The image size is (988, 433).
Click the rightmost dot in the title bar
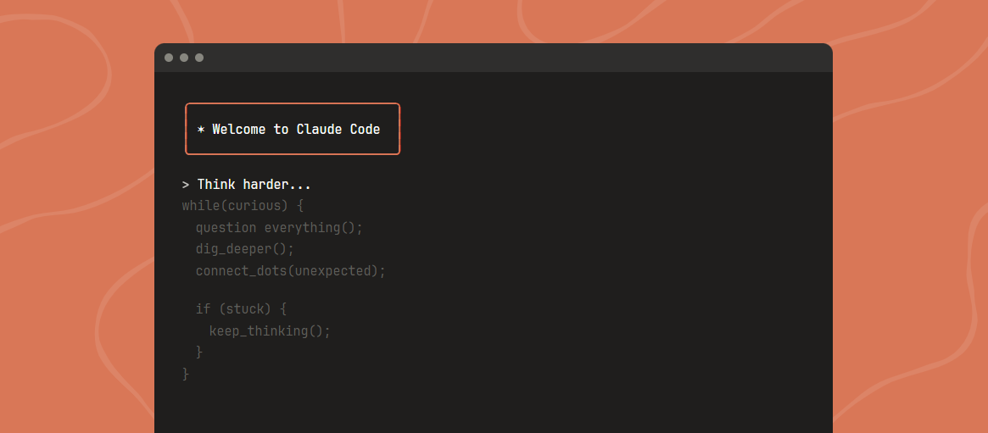[199, 58]
